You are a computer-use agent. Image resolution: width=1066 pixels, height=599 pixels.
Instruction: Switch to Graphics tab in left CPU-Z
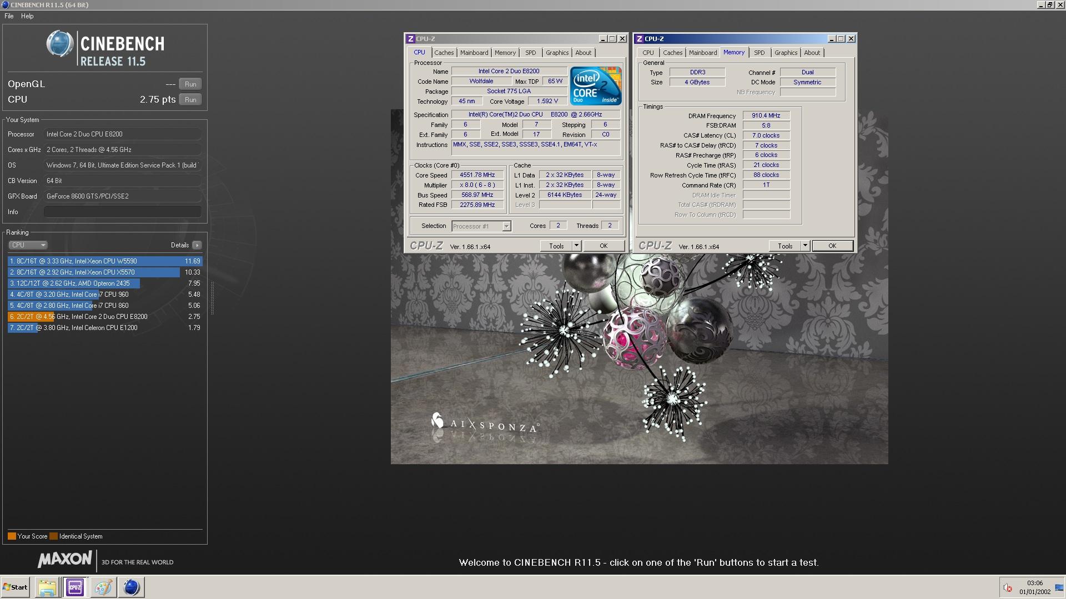click(557, 53)
